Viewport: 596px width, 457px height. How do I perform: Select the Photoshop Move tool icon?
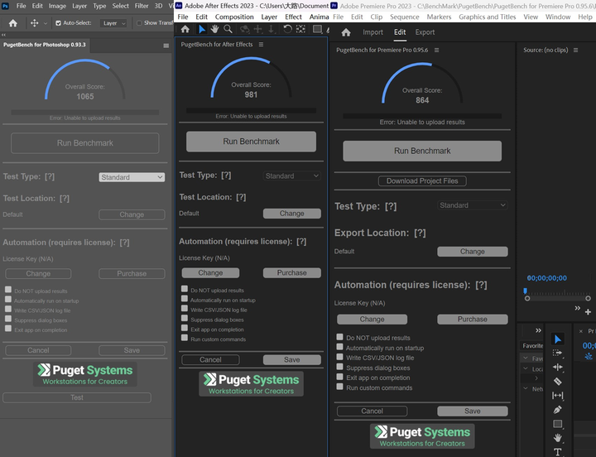coord(35,23)
